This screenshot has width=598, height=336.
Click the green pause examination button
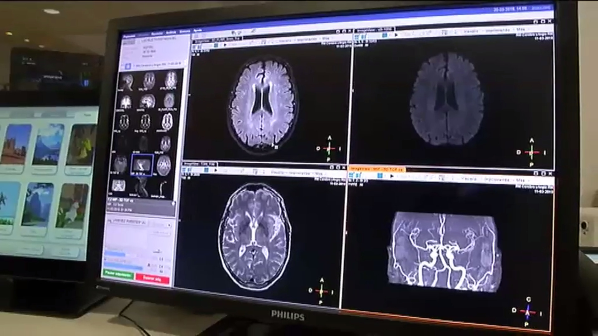[118, 274]
